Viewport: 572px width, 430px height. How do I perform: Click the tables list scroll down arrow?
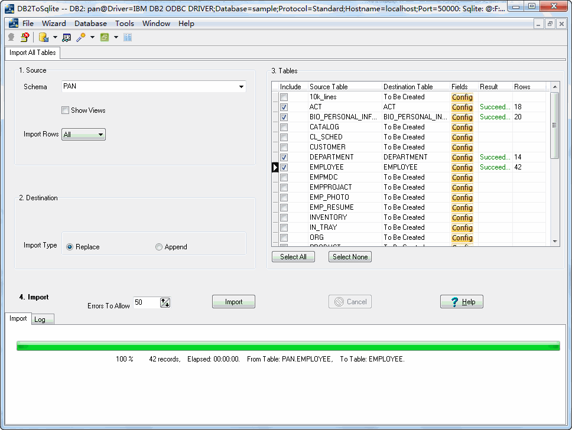point(554,242)
